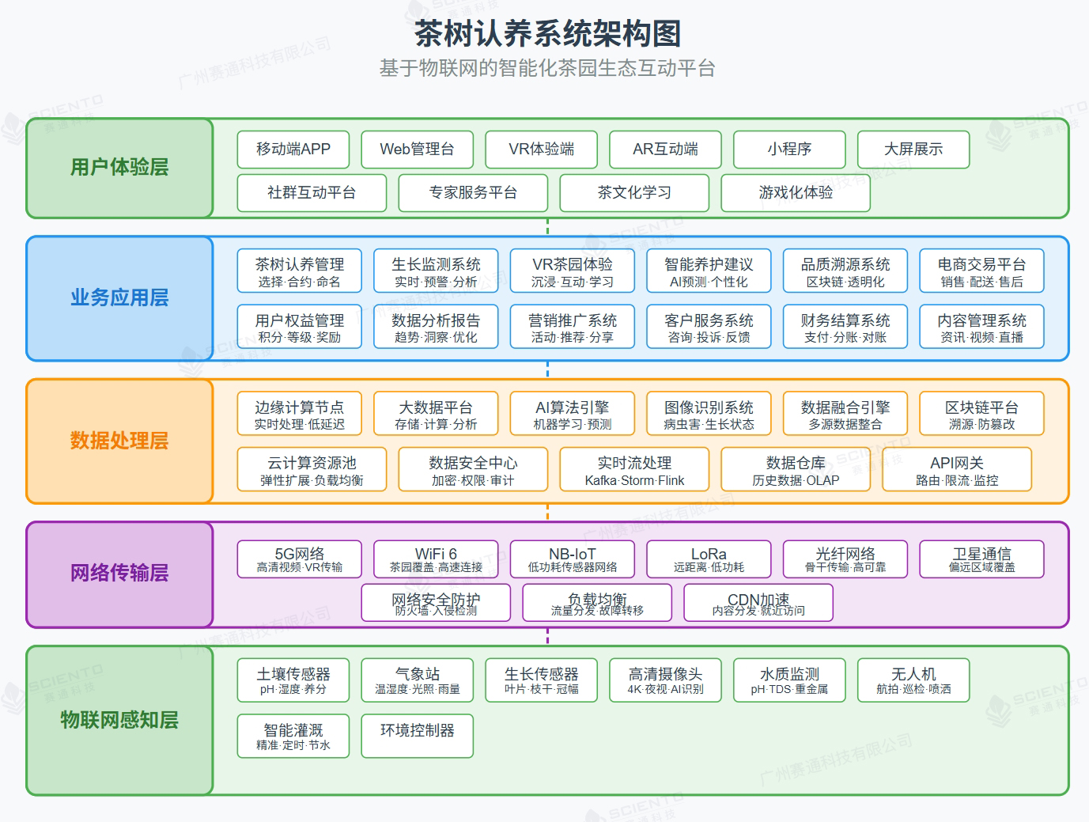
Task: Select the 营销推广系统 module
Action: point(573,327)
